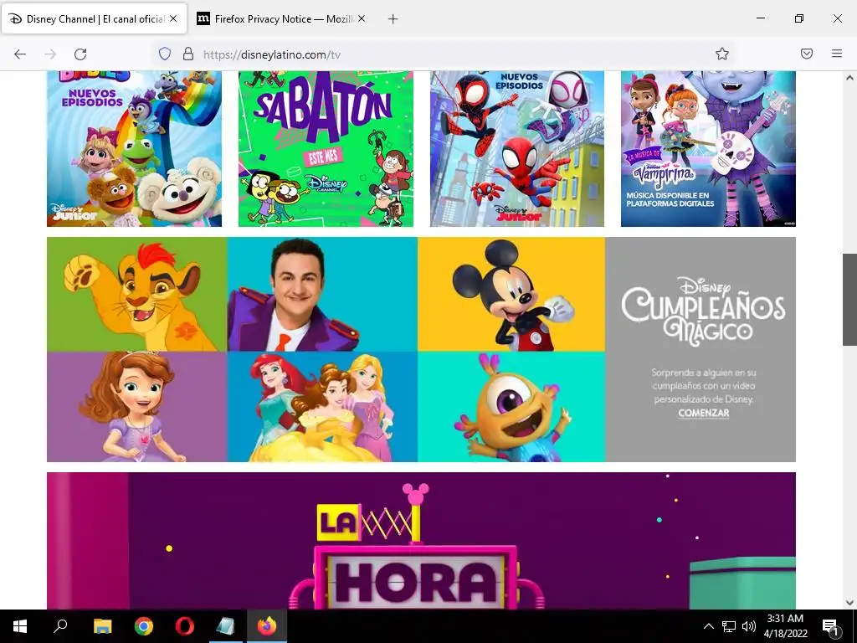Show hidden system tray icons
This screenshot has width=857, height=643.
click(708, 626)
